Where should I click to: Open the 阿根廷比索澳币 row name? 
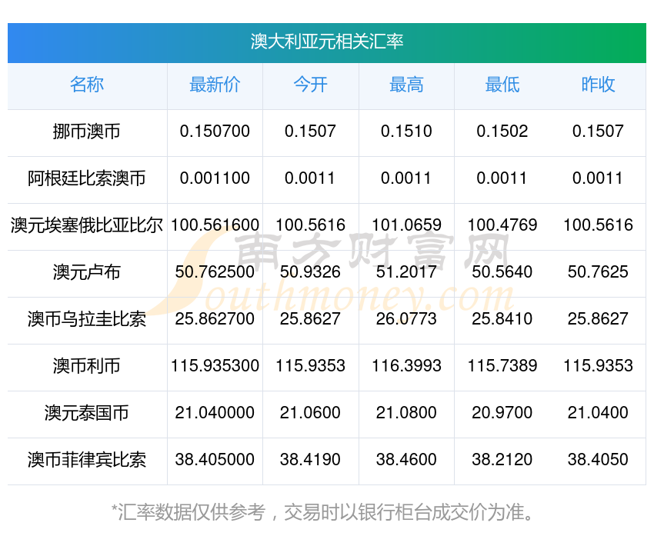(x=87, y=178)
